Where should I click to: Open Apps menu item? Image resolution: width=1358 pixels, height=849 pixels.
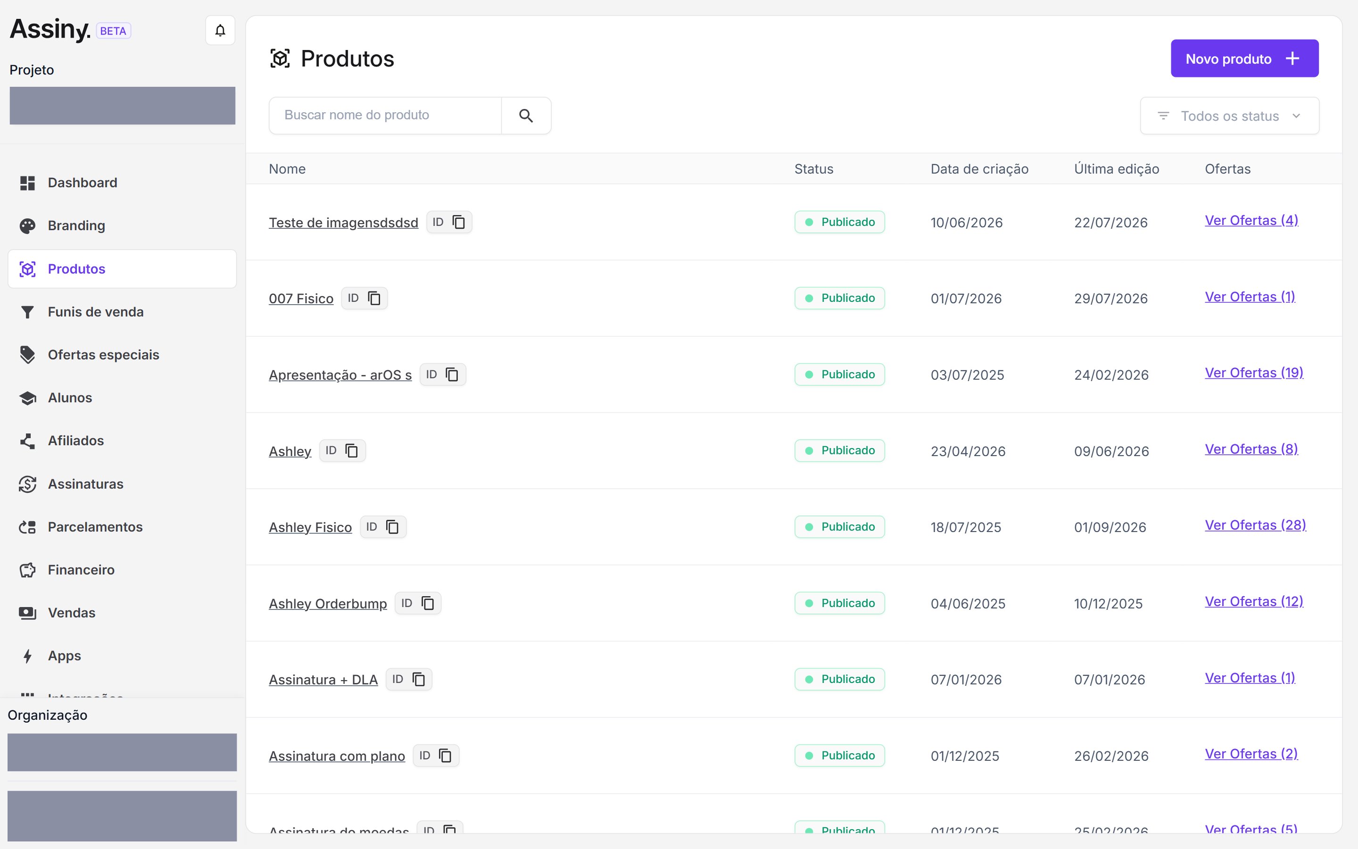pos(122,656)
